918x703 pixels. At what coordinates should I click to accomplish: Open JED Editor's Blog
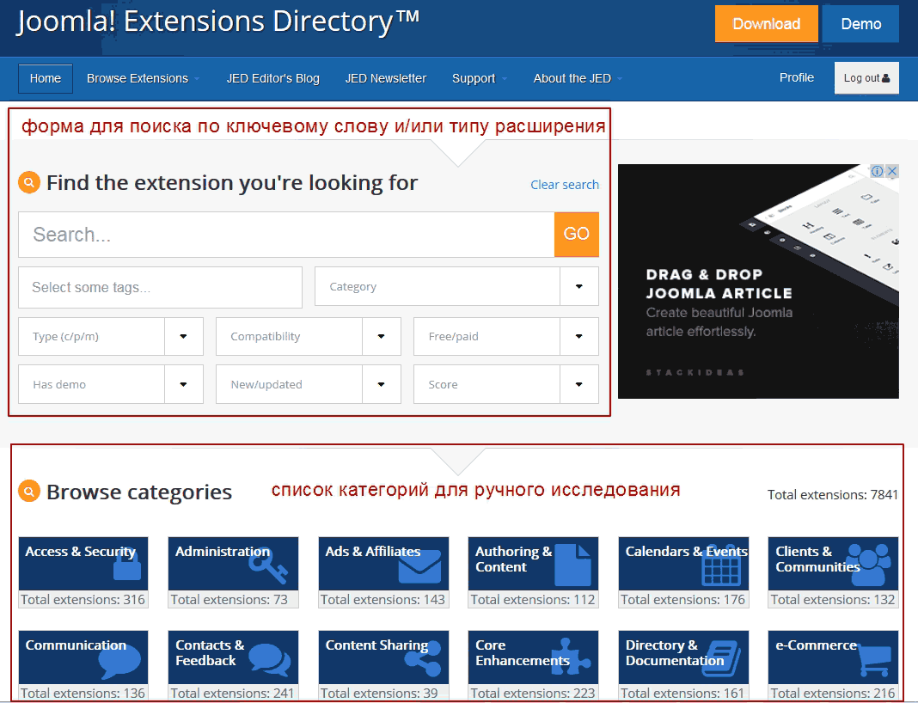pos(272,78)
